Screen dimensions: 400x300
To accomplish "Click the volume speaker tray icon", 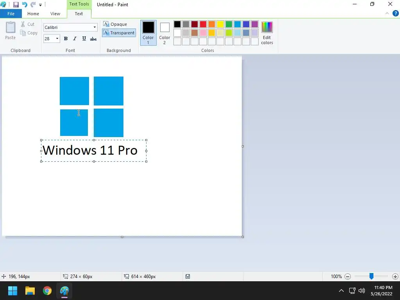I will point(362,291).
